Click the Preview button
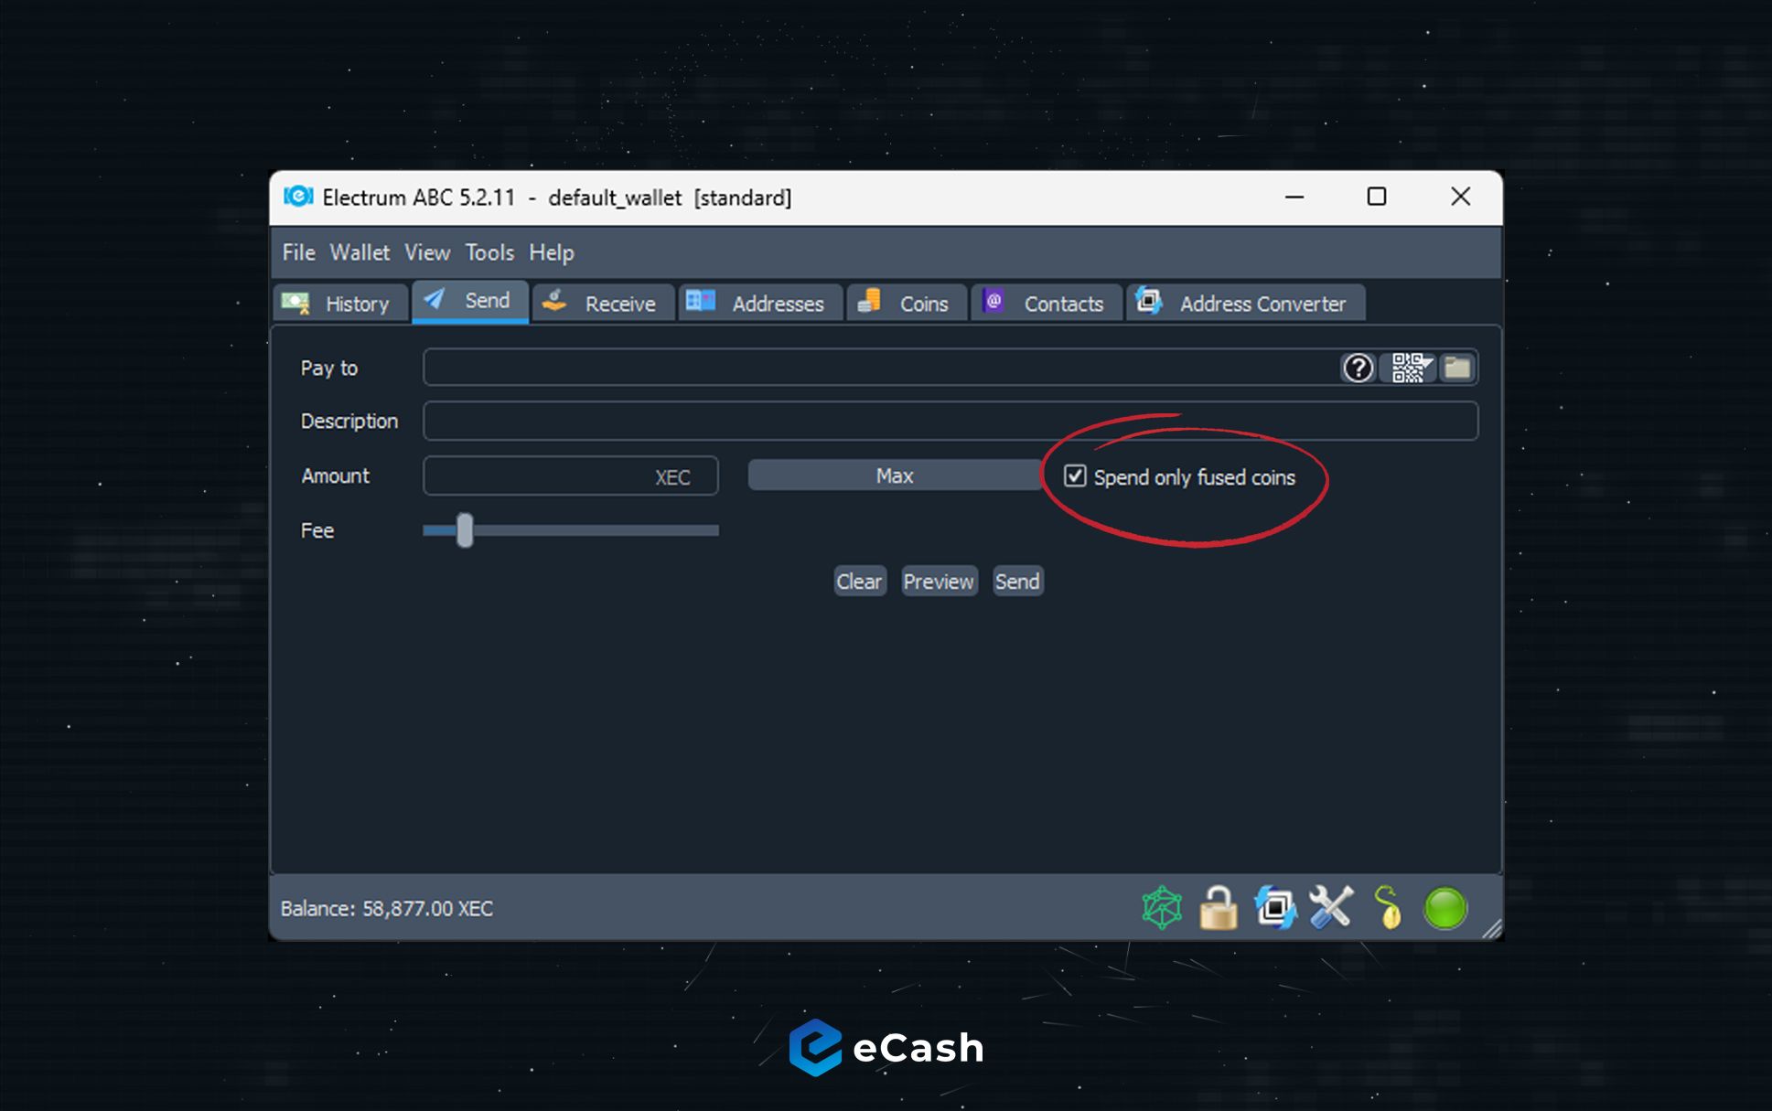 939,582
